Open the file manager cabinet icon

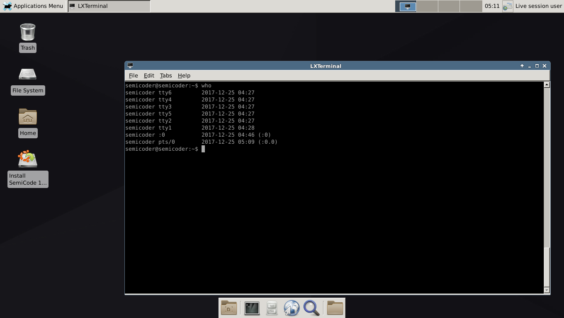click(272, 308)
